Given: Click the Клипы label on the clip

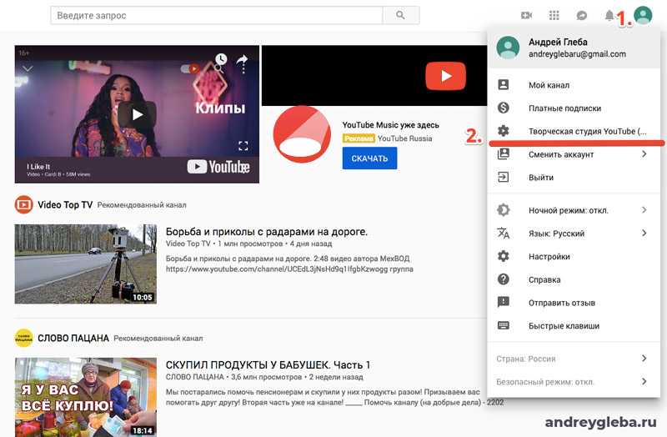Looking at the screenshot, I should pyautogui.click(x=220, y=108).
